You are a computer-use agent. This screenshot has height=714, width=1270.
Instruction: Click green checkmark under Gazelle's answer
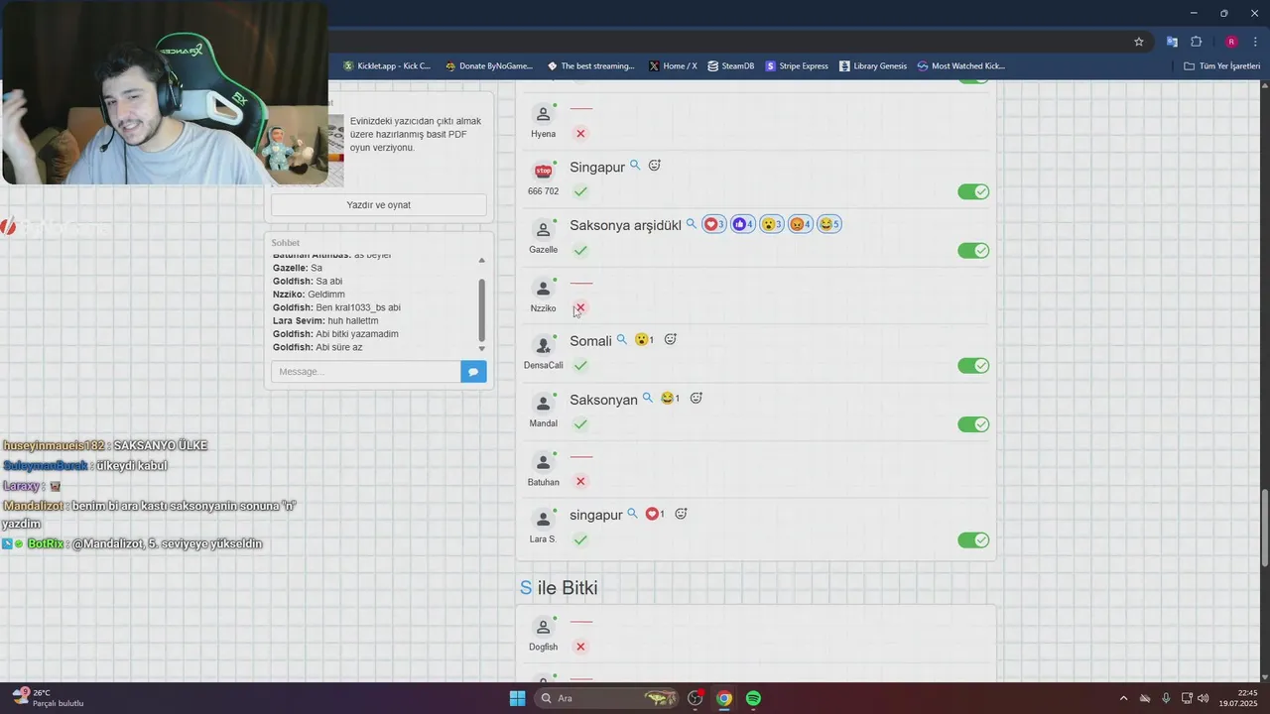(x=580, y=250)
